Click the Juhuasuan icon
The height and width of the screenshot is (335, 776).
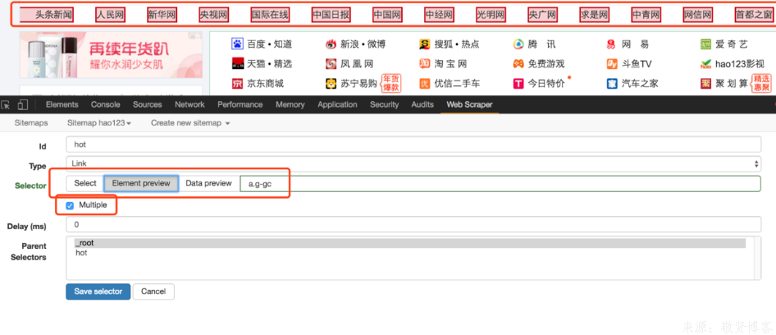[705, 83]
